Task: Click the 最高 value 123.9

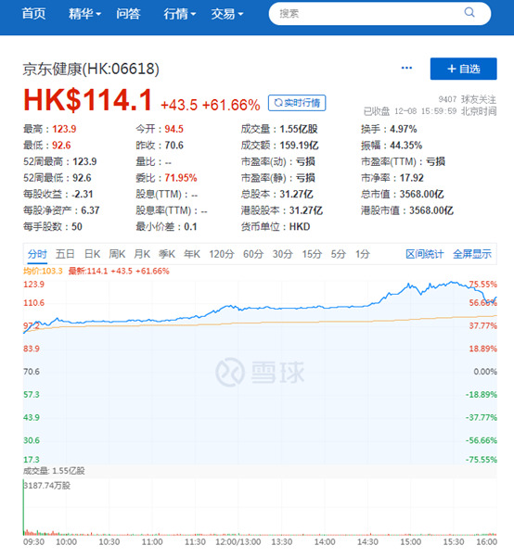Action: click(x=64, y=129)
